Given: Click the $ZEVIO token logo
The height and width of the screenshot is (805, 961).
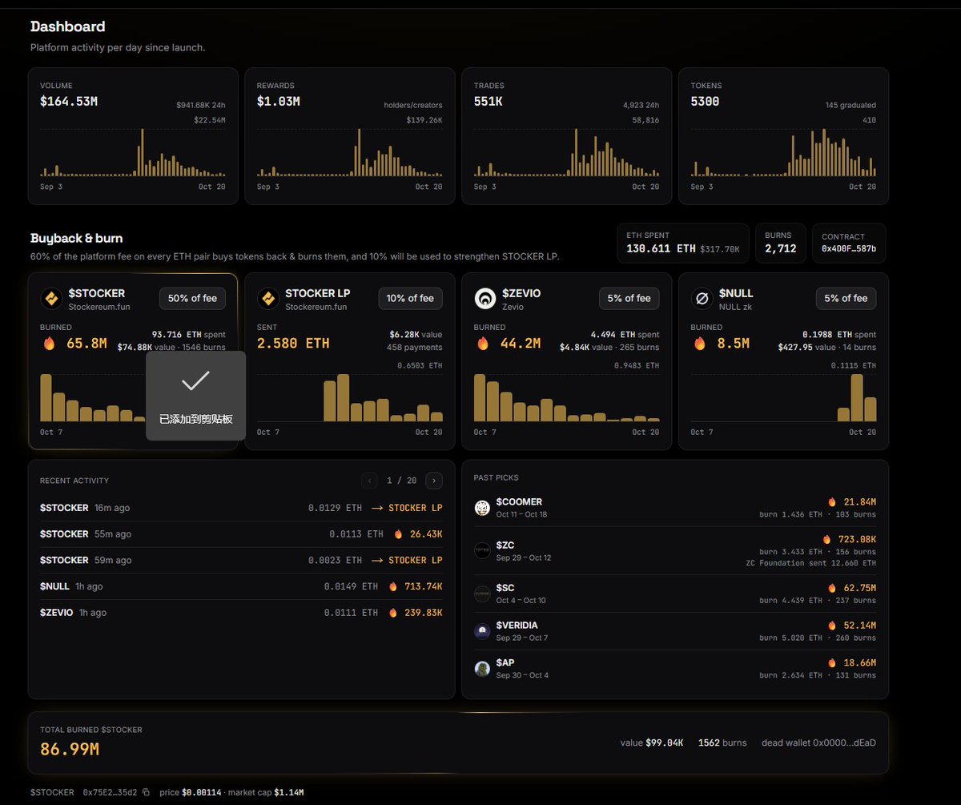Looking at the screenshot, I should 485,299.
